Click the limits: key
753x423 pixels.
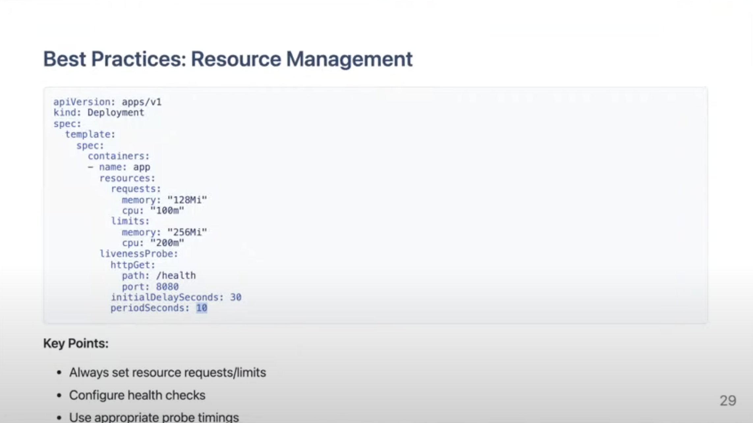[130, 221]
